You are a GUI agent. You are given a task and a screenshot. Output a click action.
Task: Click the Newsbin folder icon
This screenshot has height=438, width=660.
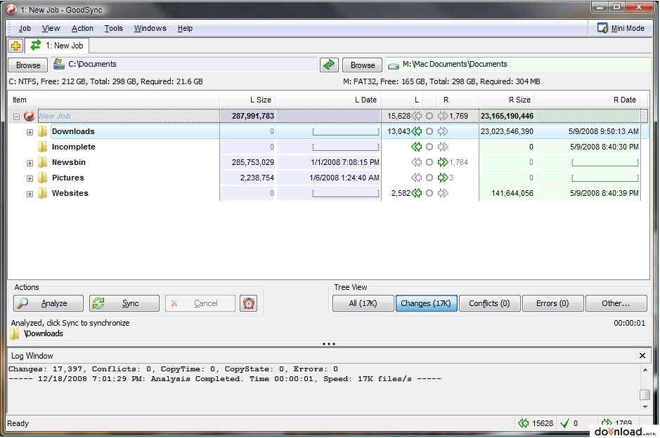pos(42,162)
